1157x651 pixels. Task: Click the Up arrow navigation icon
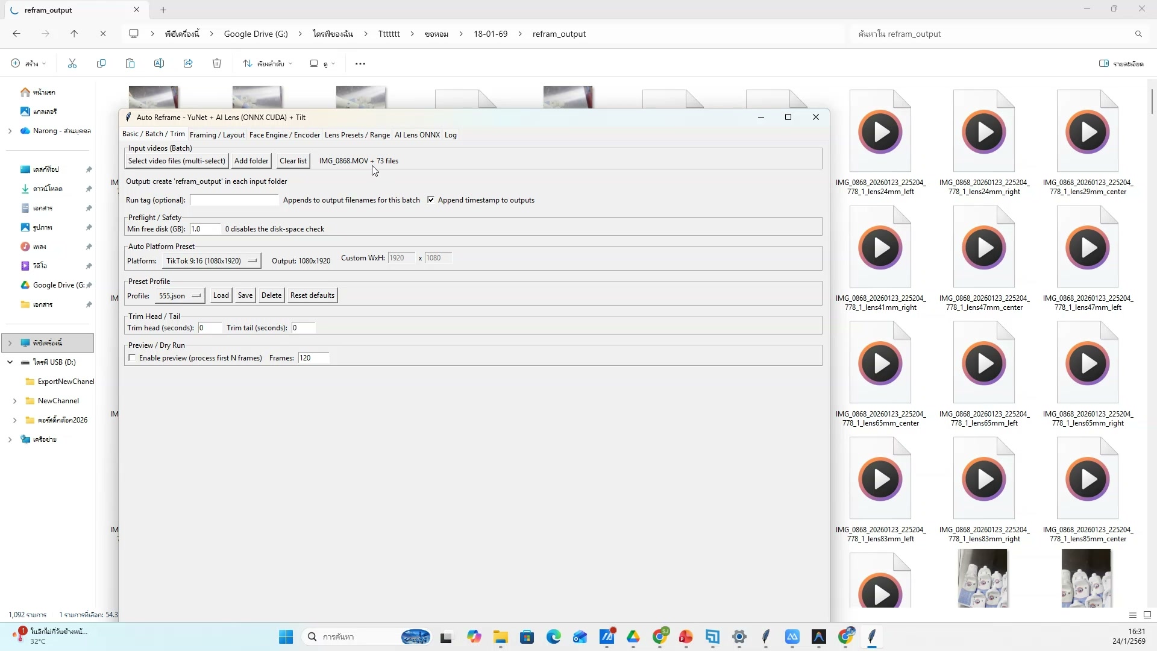(74, 34)
